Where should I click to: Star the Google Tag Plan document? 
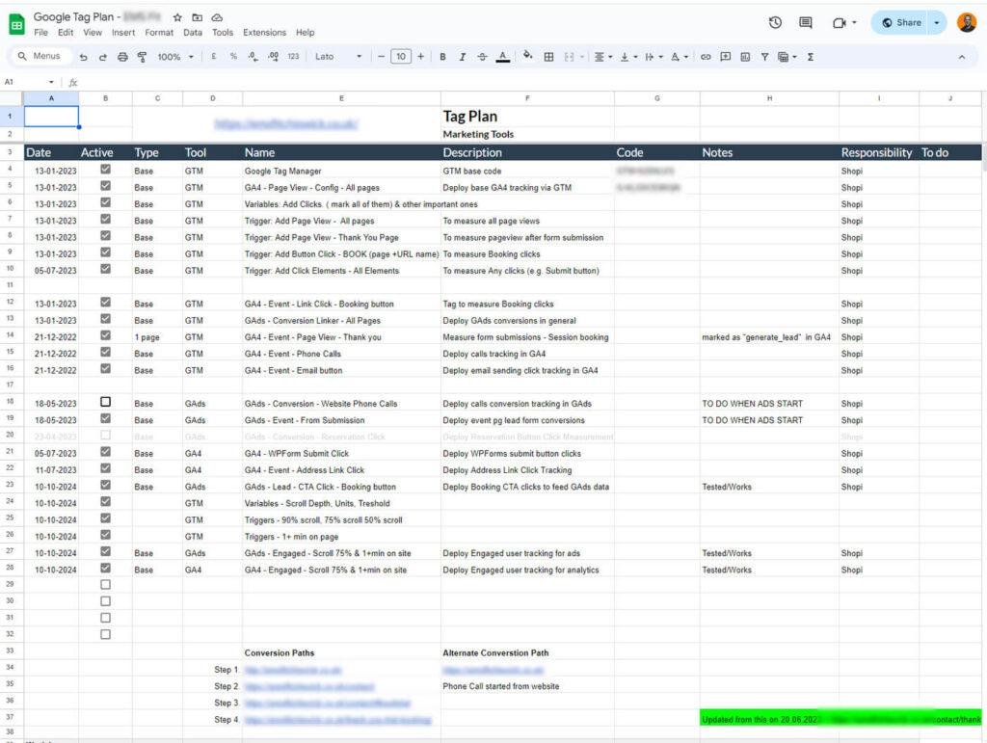pyautogui.click(x=177, y=17)
